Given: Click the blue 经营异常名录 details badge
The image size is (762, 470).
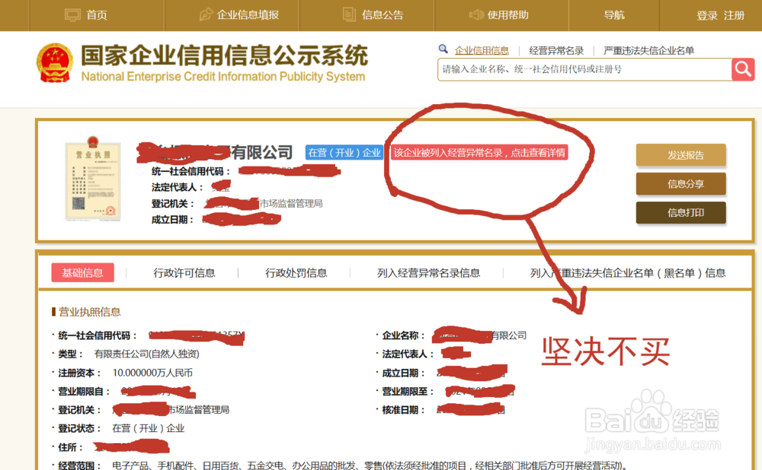Looking at the screenshot, I should tap(482, 152).
